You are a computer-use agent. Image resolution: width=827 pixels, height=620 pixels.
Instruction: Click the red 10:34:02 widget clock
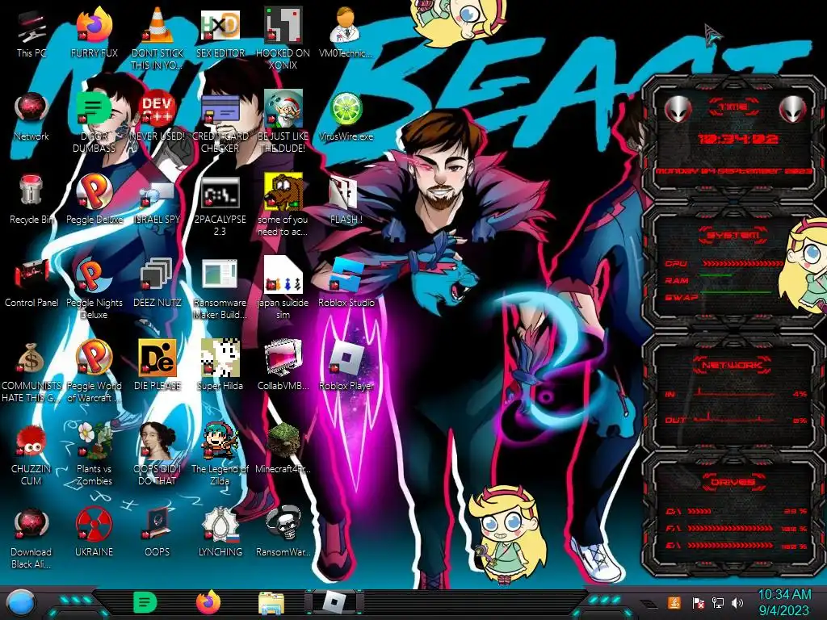pos(738,139)
